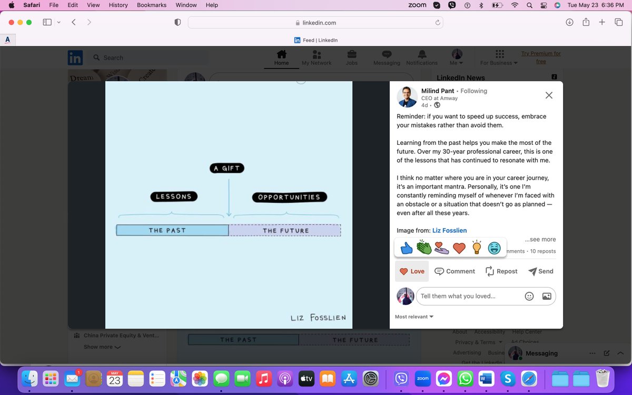
Task: Open LinkedIn News info icon
Action: (x=554, y=77)
